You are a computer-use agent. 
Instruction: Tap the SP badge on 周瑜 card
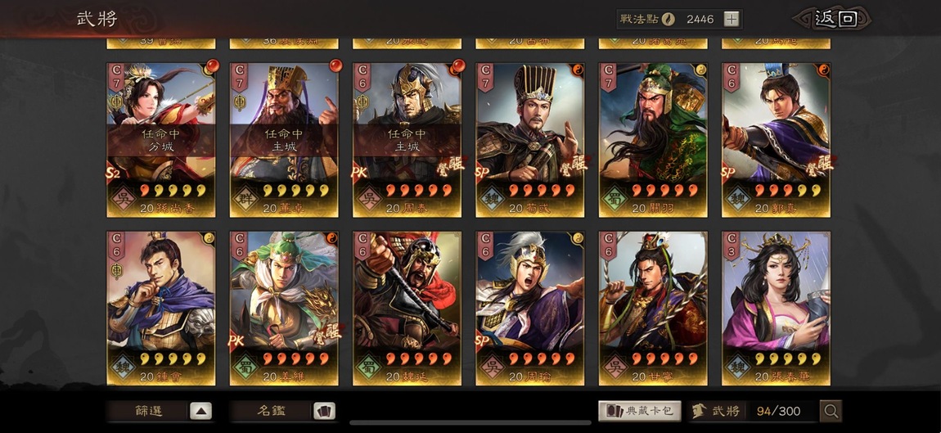[484, 341]
